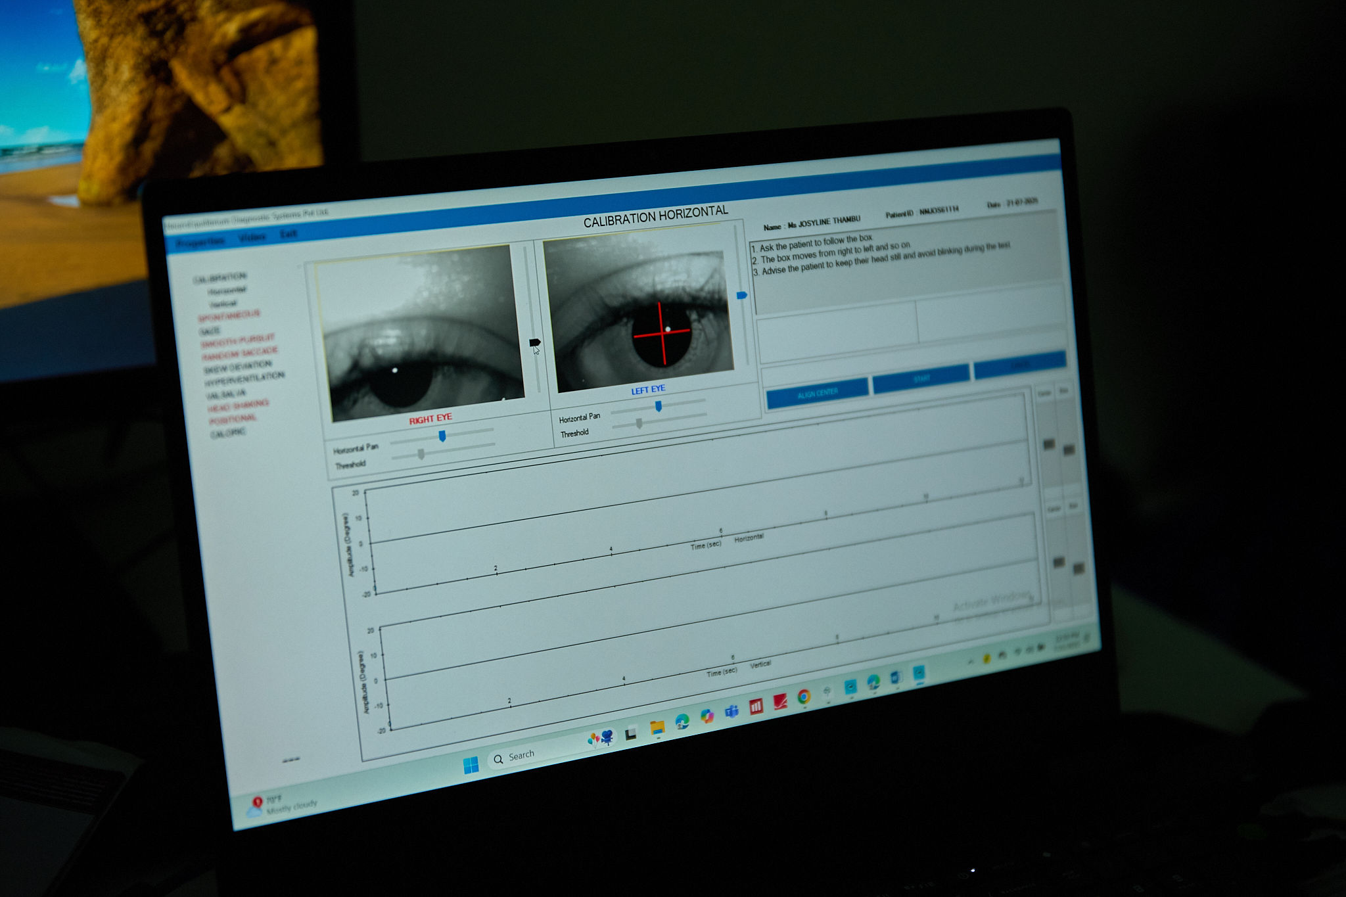
Task: Select SMOOTH PURSUIT test
Action: (x=237, y=341)
